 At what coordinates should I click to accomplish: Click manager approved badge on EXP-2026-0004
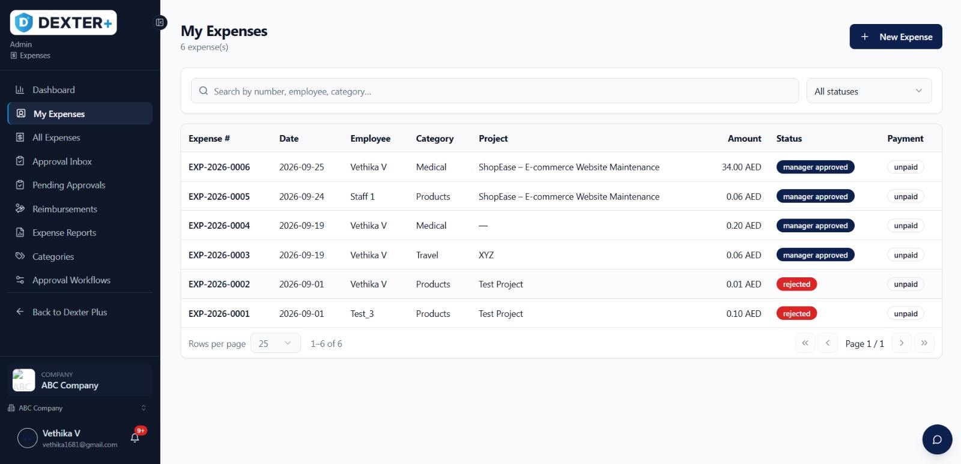[x=815, y=226]
